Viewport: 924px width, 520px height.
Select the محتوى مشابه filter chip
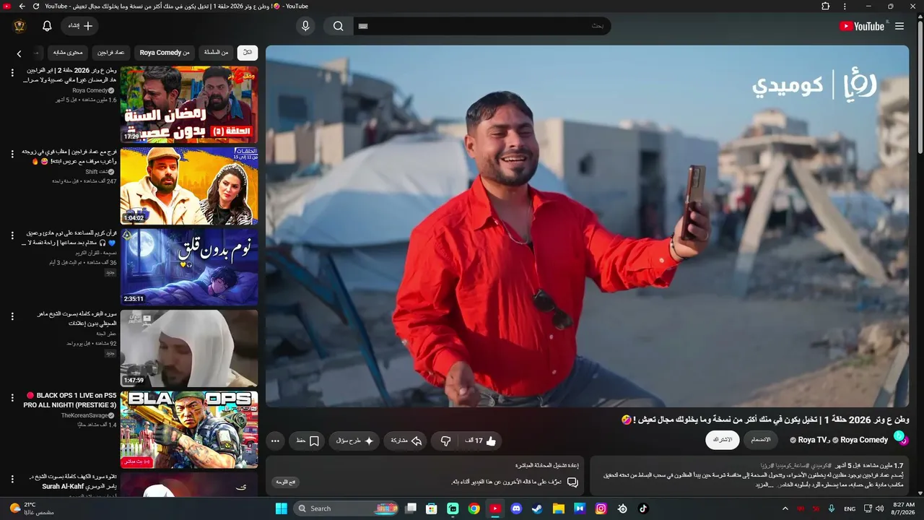point(69,53)
